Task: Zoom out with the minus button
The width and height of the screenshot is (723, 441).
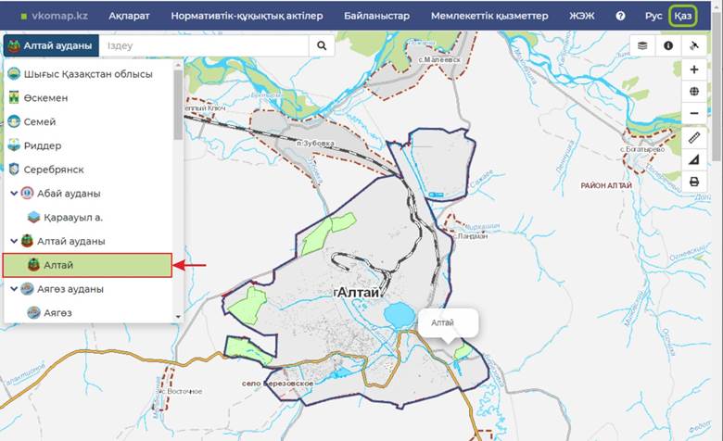Action: click(694, 114)
